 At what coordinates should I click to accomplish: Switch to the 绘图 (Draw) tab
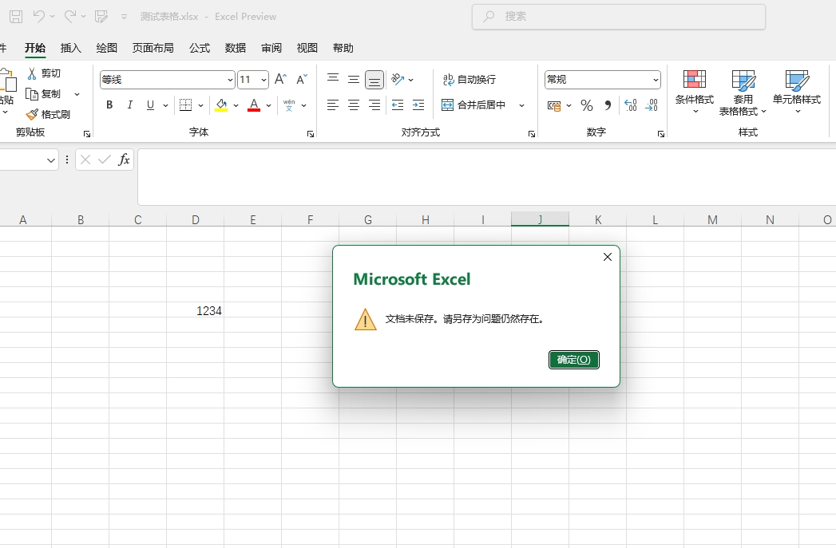click(107, 48)
